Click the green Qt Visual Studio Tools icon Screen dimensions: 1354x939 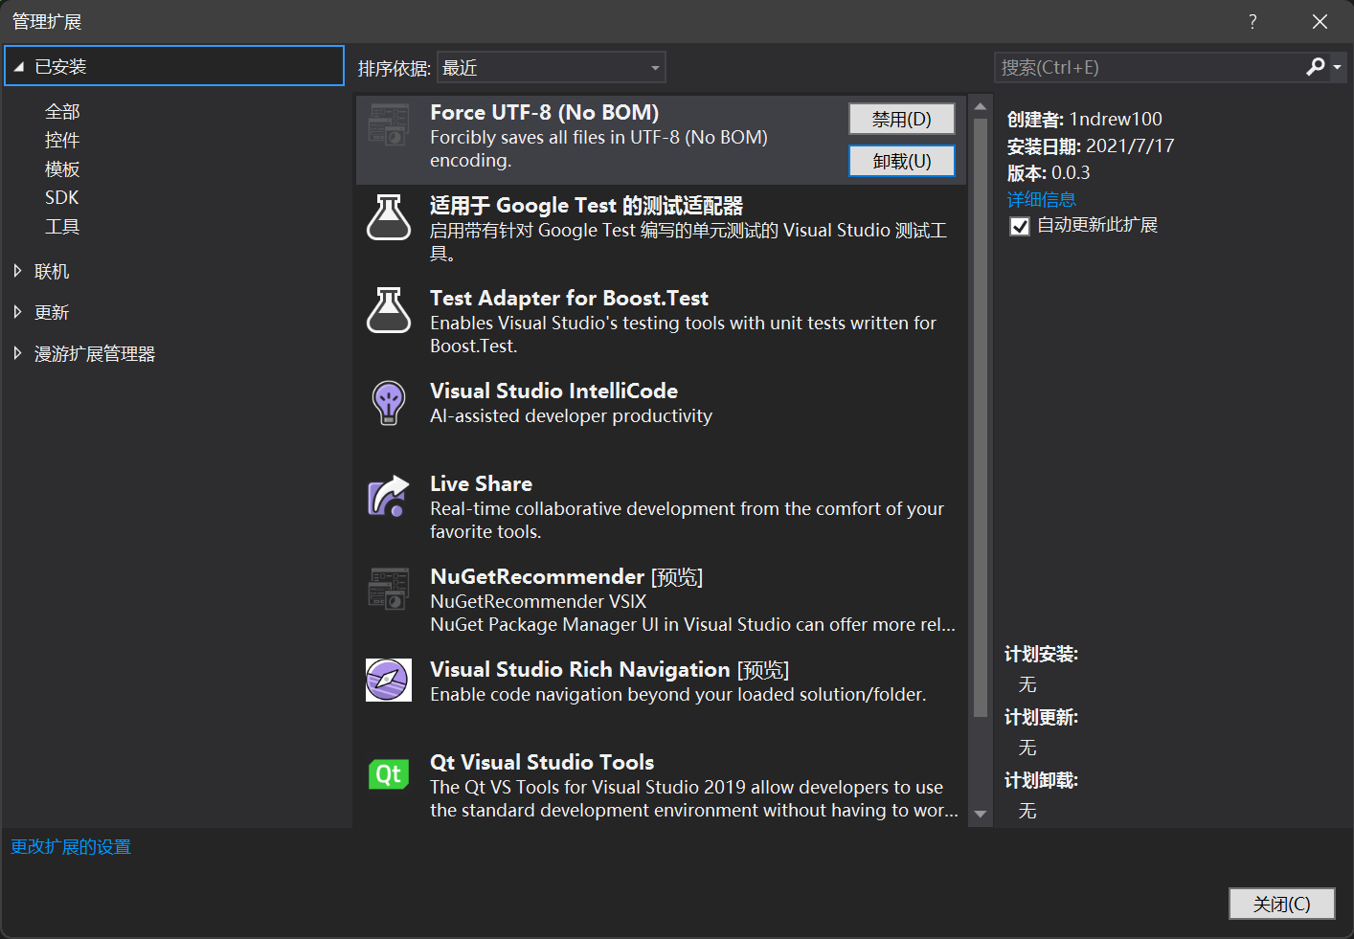[x=388, y=773]
